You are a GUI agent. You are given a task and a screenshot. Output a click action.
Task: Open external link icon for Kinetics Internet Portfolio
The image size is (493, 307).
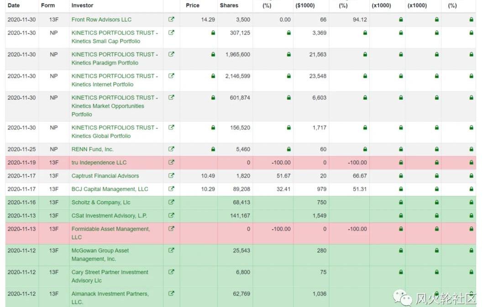click(x=171, y=76)
